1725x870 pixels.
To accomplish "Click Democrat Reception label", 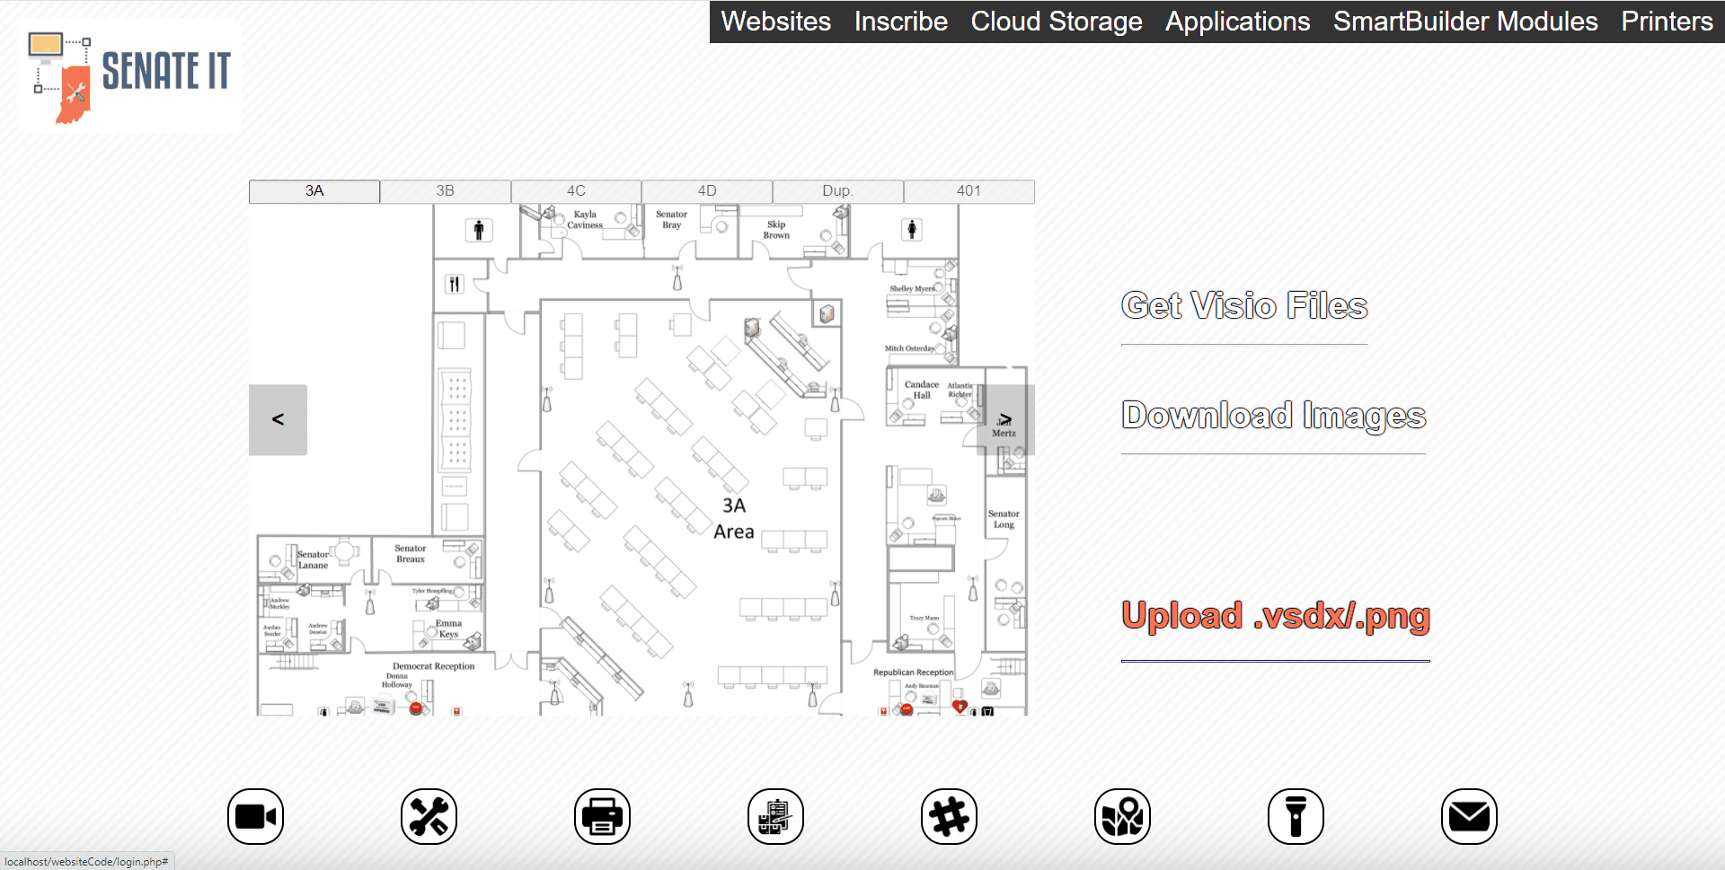I will [434, 666].
